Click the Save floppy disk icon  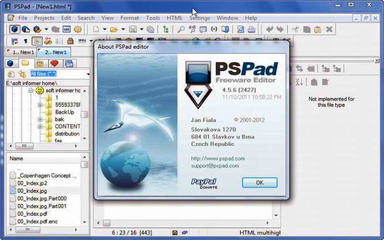(x=133, y=29)
